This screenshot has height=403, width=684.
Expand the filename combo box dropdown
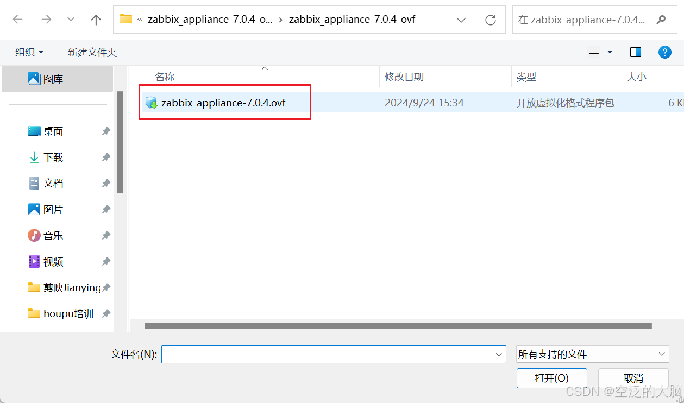[x=499, y=354]
